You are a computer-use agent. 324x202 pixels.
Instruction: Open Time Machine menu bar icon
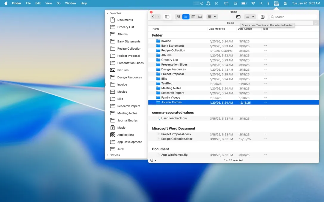tap(216, 3)
